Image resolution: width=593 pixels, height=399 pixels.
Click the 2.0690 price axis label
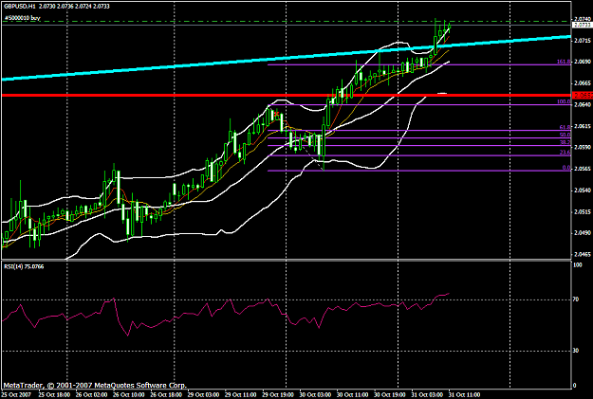[x=583, y=62]
